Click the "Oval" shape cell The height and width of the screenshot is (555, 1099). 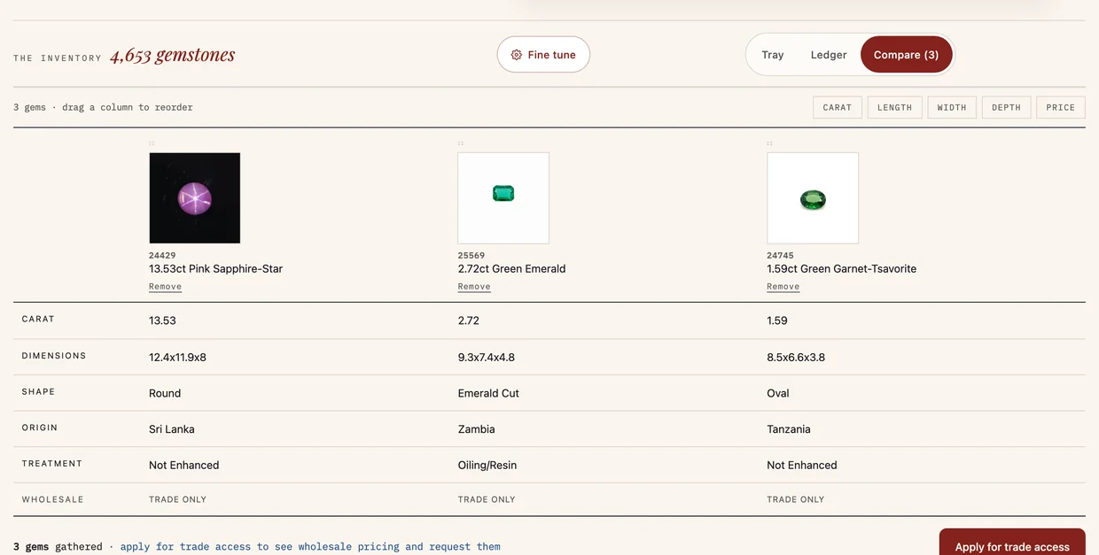(778, 393)
